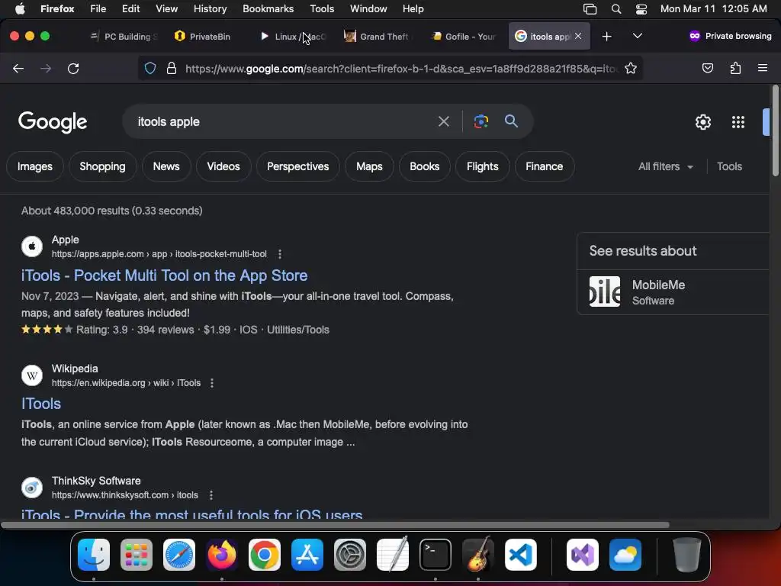The height and width of the screenshot is (586, 781).
Task: Switch to the PrivateBin tab
Action: pos(203,37)
